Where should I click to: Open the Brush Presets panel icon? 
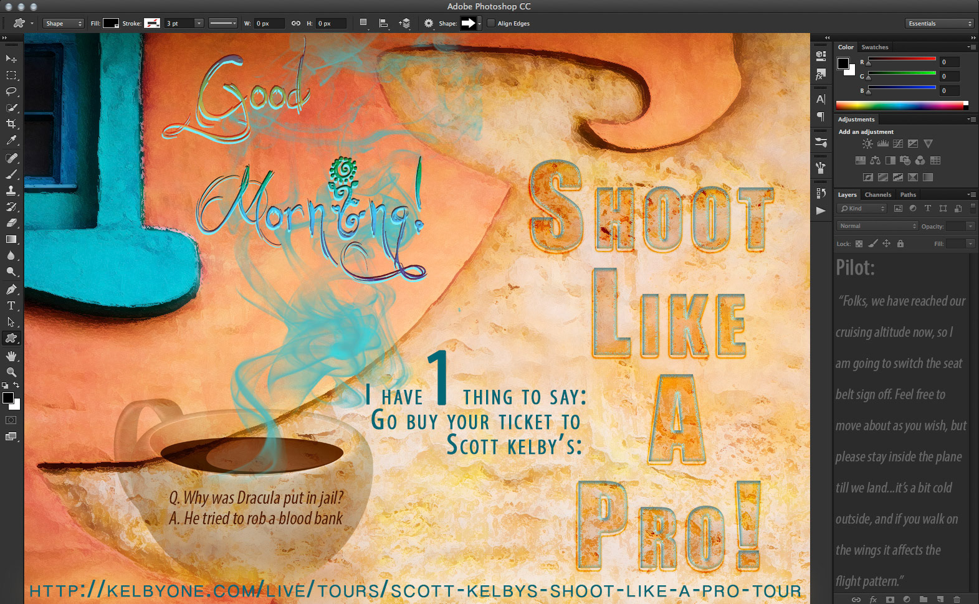click(821, 143)
